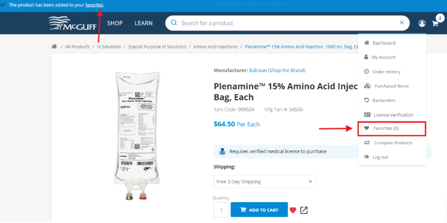Toggle the red heart favorite icon
Viewport: 447px width, 223px height.
pyautogui.click(x=293, y=210)
